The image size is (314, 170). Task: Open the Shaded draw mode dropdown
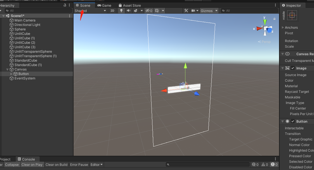[x=90, y=11]
